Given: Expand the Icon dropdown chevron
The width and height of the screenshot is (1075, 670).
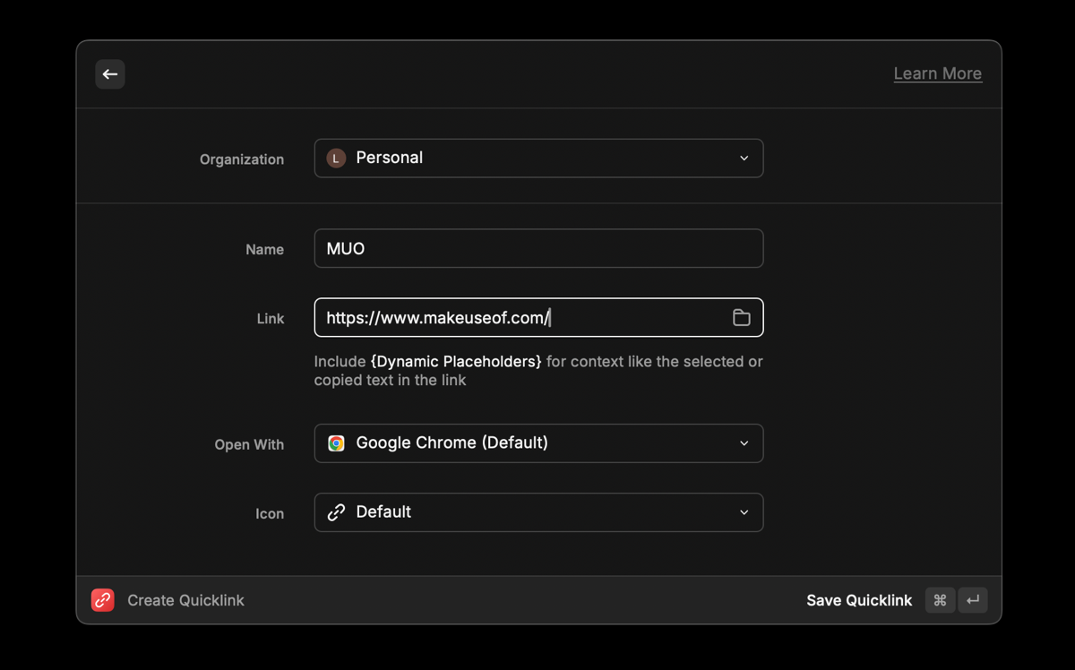Looking at the screenshot, I should [744, 512].
